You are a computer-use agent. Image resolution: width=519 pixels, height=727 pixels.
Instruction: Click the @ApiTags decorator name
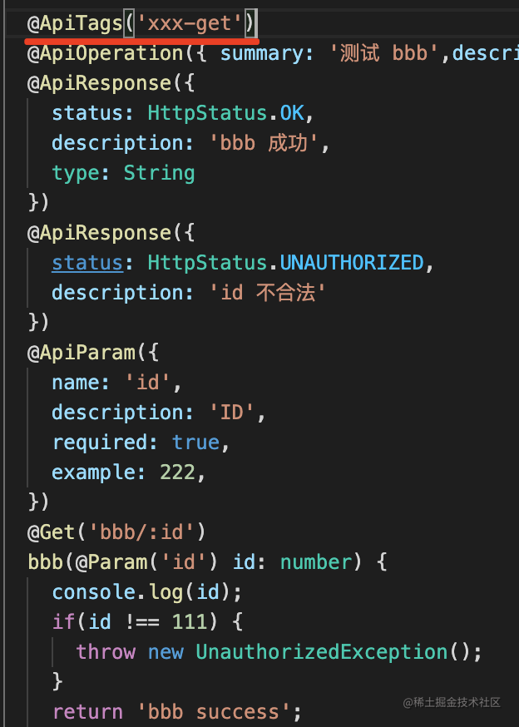[x=80, y=22]
